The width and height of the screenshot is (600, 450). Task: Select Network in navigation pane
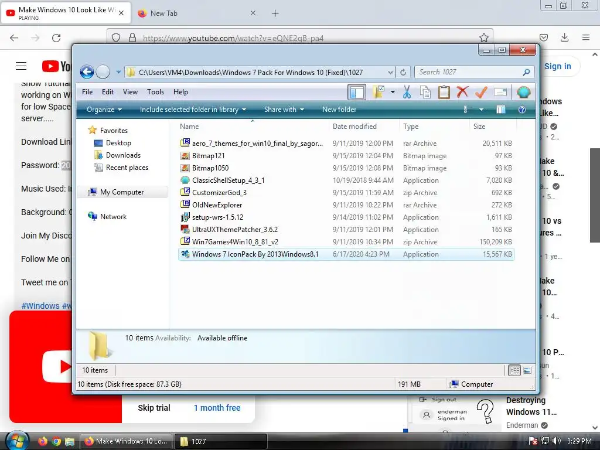(113, 217)
